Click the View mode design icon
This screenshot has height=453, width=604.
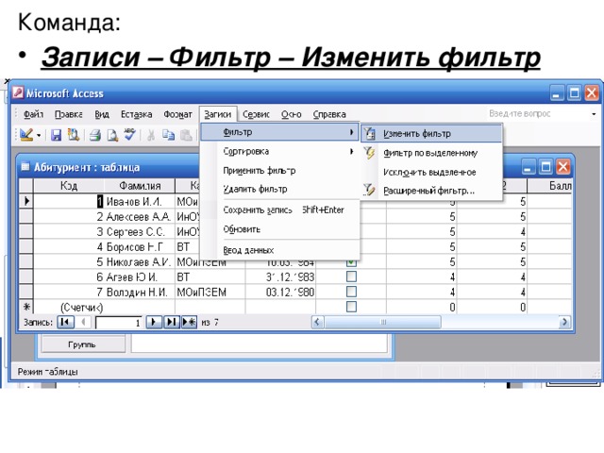click(x=26, y=134)
